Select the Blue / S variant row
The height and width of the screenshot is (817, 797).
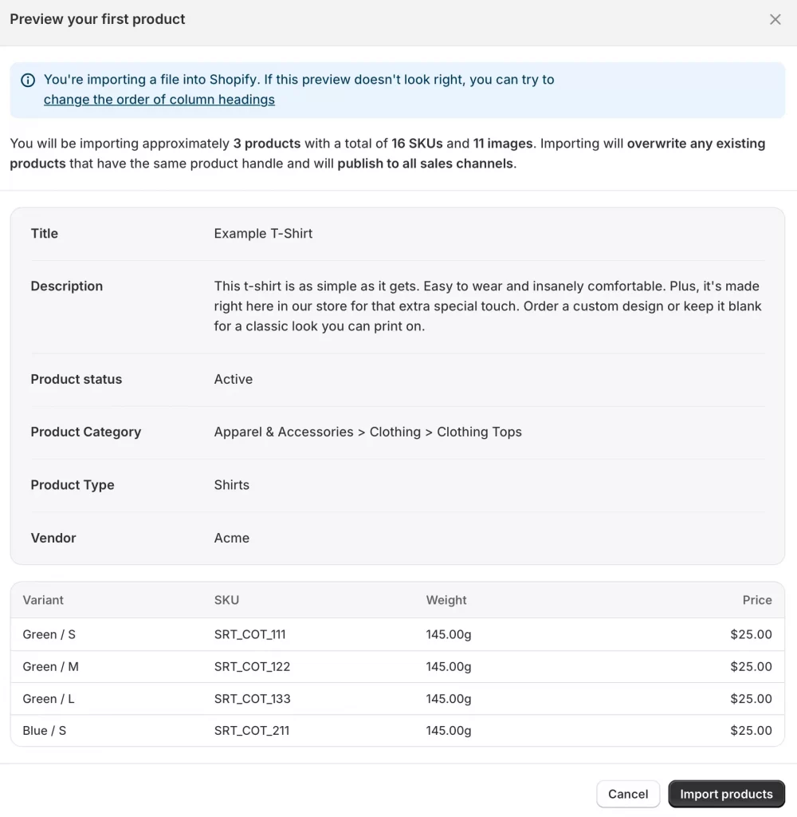[45, 730]
